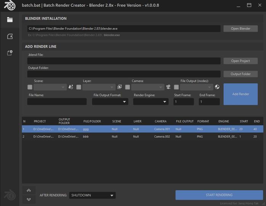266x206 pixels.
Task: Open the Scene dropdown
Action: point(50,87)
